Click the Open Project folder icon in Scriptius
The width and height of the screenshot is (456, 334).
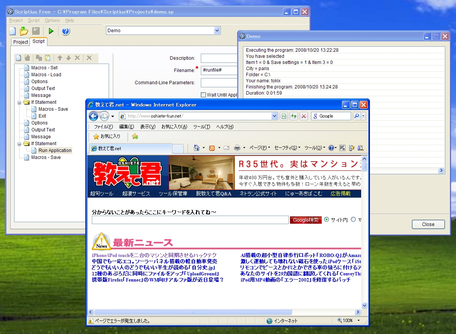[x=24, y=31]
